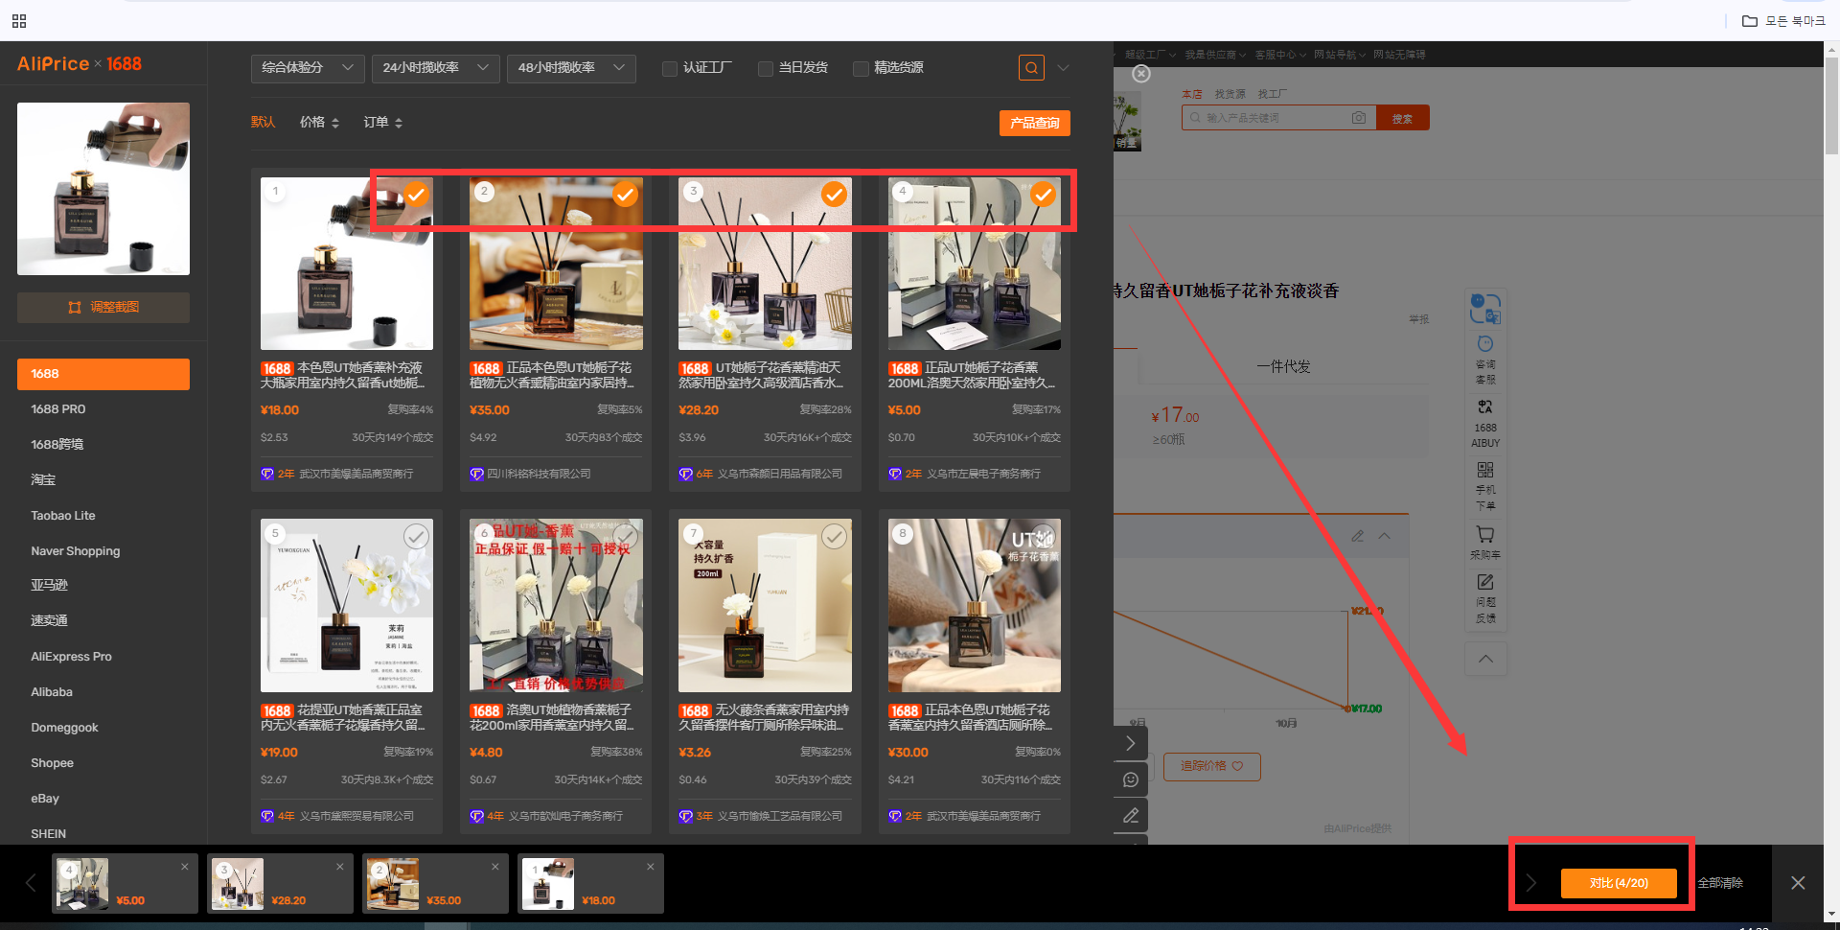The image size is (1840, 930).
Task: Close the bottom compare bar
Action: point(1798,883)
